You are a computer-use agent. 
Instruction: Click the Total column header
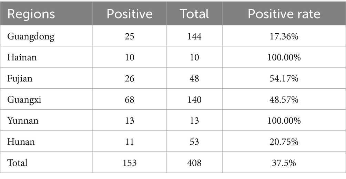point(194,14)
